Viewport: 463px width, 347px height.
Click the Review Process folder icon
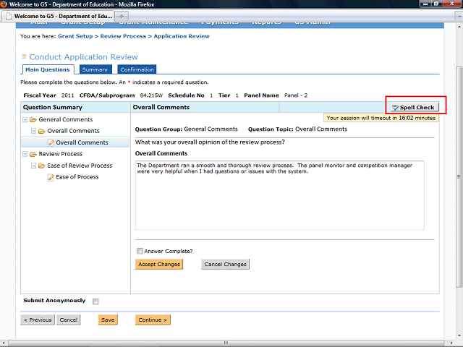click(33, 154)
